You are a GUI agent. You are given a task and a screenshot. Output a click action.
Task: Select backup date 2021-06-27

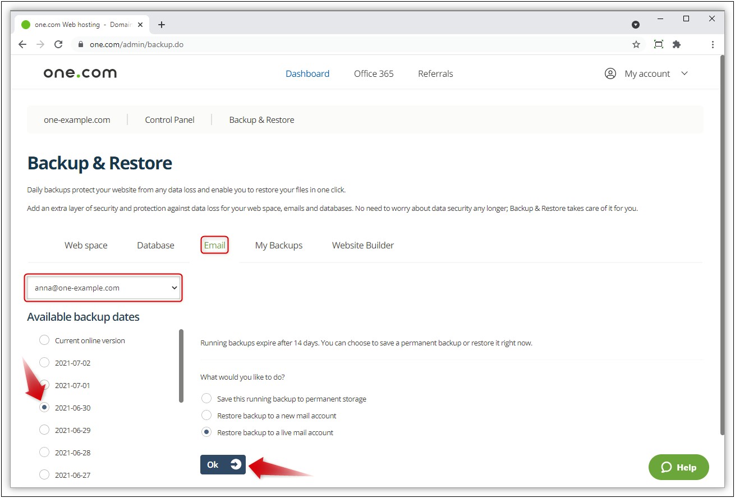(44, 475)
